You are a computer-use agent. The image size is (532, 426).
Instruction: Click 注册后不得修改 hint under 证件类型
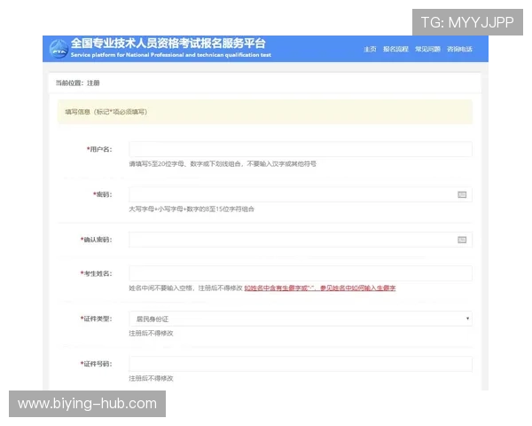point(151,334)
